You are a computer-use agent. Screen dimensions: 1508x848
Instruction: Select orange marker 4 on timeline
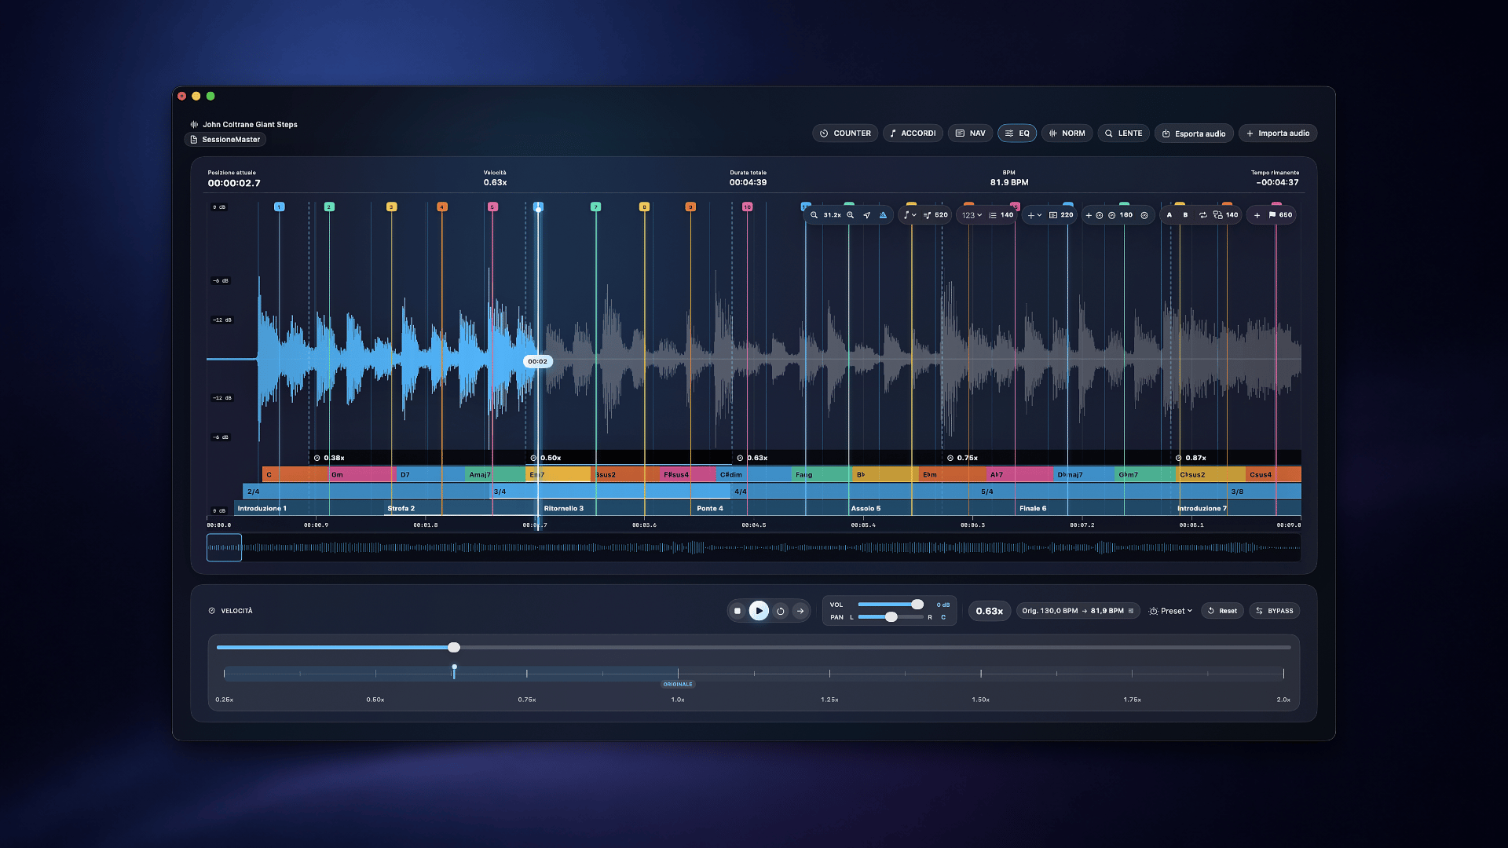pyautogui.click(x=442, y=207)
